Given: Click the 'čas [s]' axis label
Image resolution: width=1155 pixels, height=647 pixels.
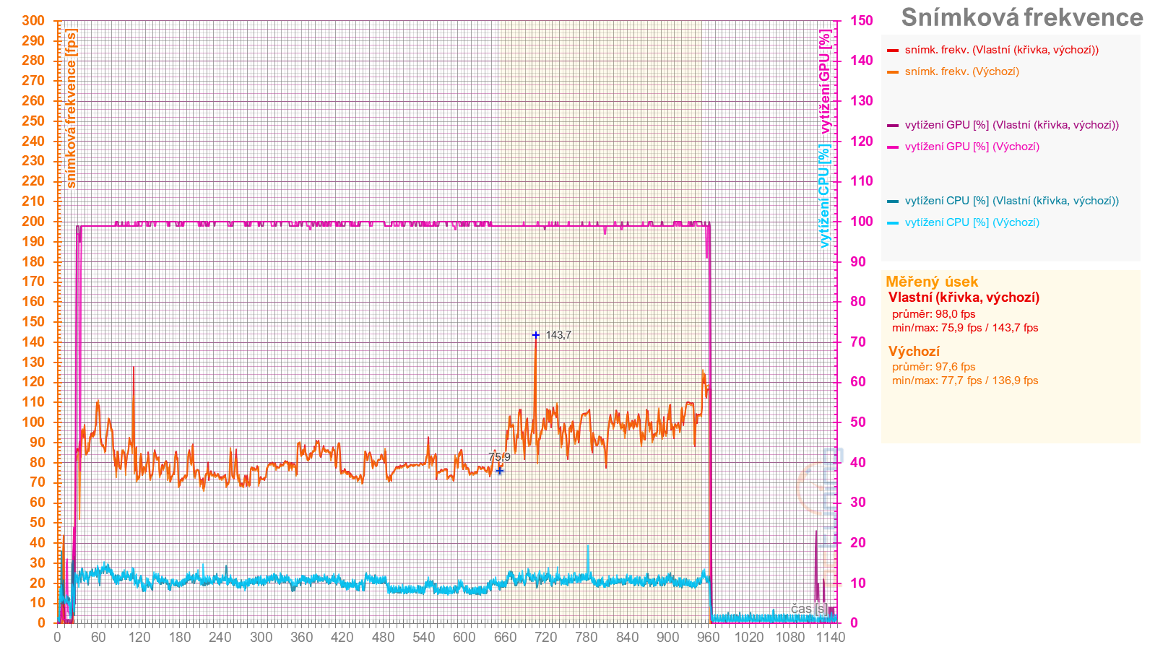Looking at the screenshot, I should pyautogui.click(x=808, y=609).
